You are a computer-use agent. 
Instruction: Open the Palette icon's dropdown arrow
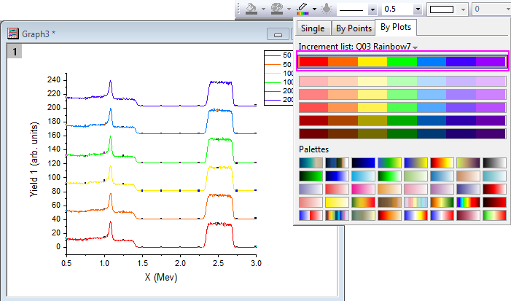click(x=289, y=9)
